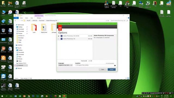This screenshot has width=174, height=98.
Task: Select the Deployment folder
Action: 44,28
